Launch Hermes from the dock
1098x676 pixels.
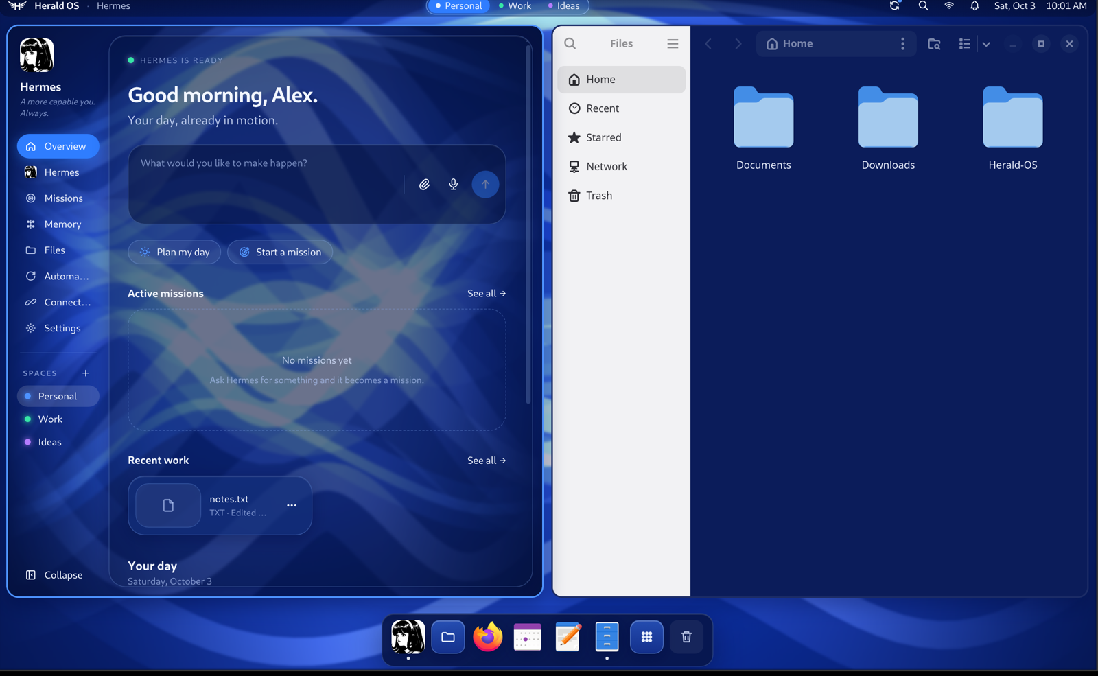click(x=408, y=637)
